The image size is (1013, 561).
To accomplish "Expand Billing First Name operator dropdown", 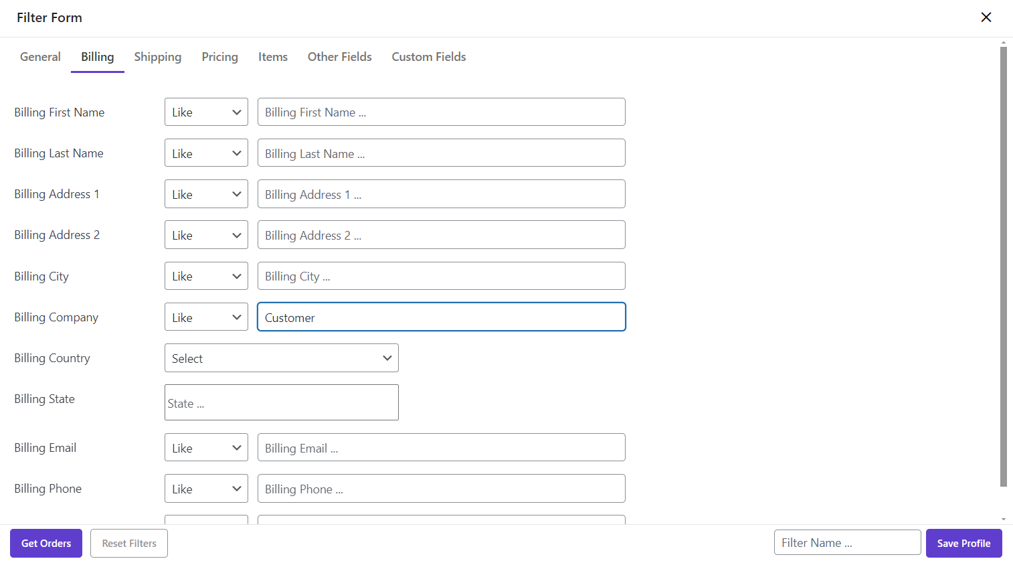I will (x=206, y=112).
